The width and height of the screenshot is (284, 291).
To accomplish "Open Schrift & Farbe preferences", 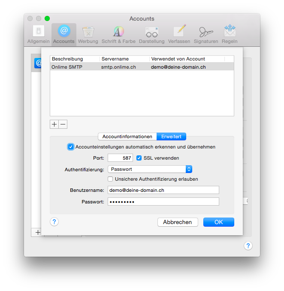I will click(118, 34).
